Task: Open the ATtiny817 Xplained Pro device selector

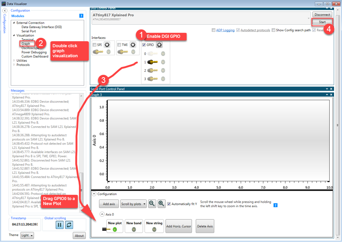Action: click(x=201, y=18)
